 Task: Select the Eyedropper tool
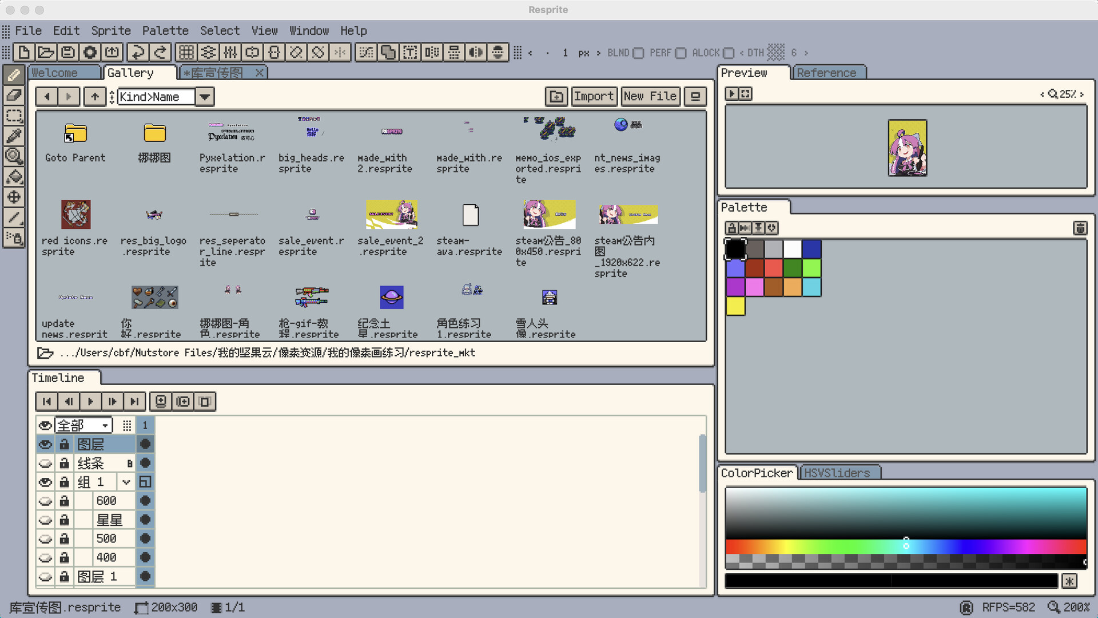coord(14,136)
